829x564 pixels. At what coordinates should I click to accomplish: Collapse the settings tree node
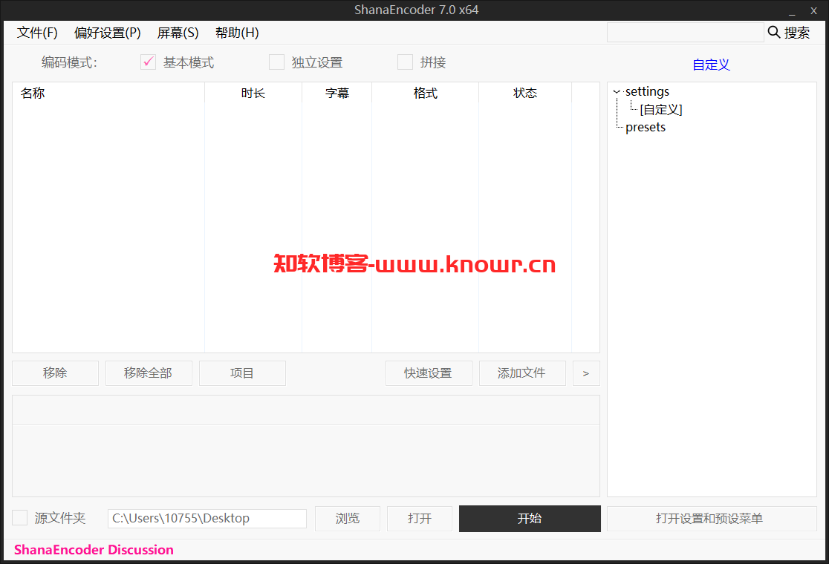point(617,92)
